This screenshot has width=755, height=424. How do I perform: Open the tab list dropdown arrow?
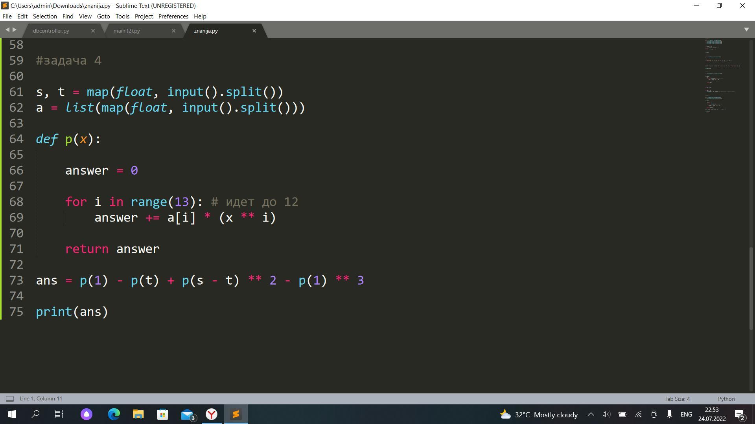point(746,30)
